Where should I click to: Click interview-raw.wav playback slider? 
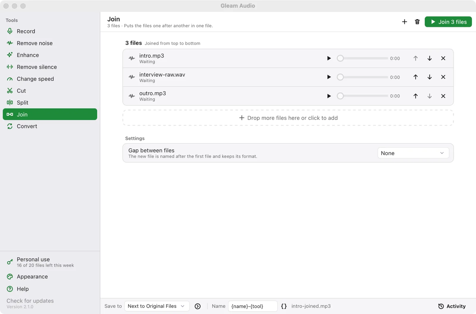362,77
